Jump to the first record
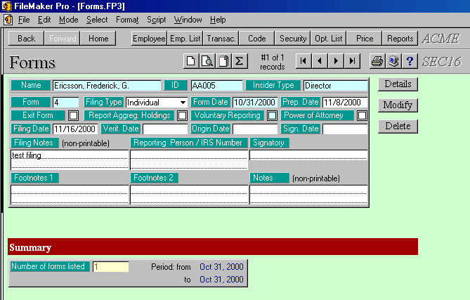Viewport: 470px width, 300px height. coord(303,62)
